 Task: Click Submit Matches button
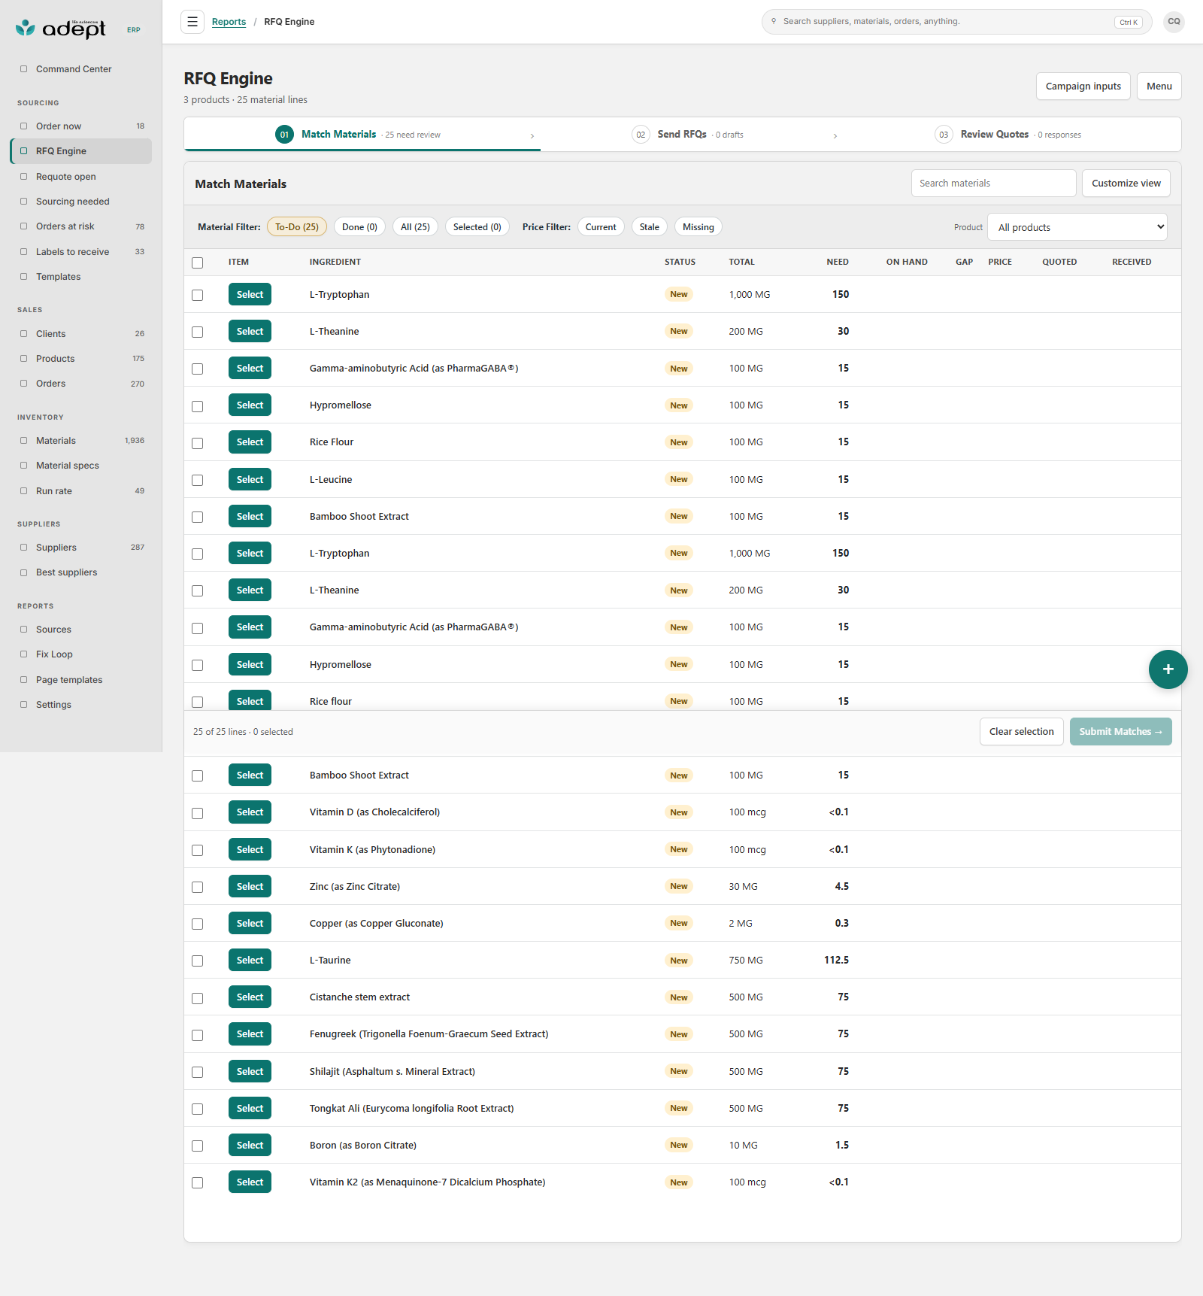1120,732
